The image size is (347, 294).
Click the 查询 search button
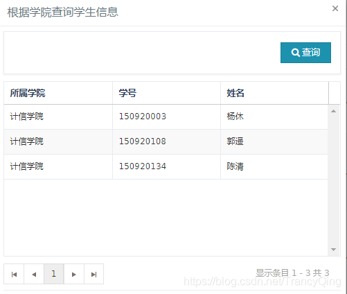[x=305, y=53]
